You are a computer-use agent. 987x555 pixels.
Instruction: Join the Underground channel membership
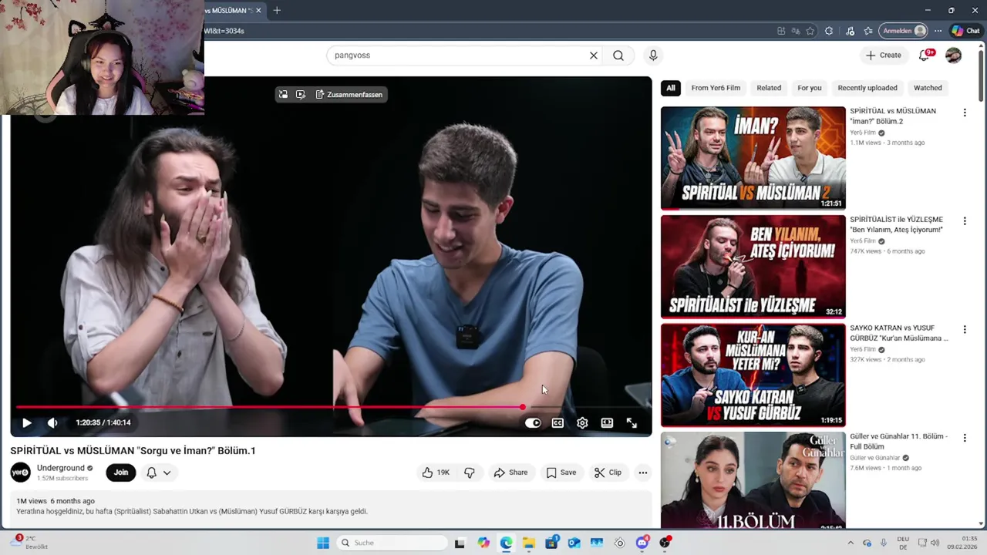pos(121,473)
